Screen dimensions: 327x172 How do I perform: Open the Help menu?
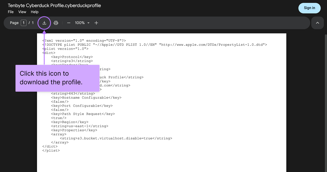click(35, 12)
